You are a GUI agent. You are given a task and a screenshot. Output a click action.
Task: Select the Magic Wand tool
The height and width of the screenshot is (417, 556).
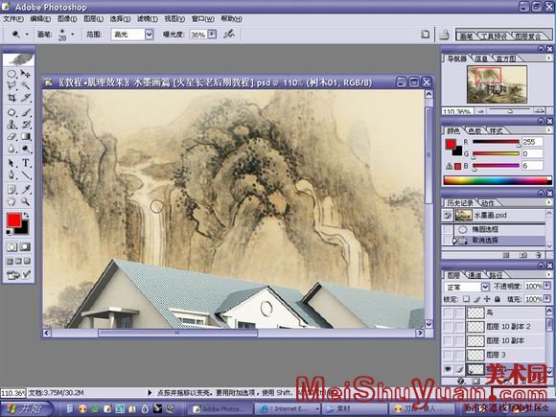click(x=26, y=85)
